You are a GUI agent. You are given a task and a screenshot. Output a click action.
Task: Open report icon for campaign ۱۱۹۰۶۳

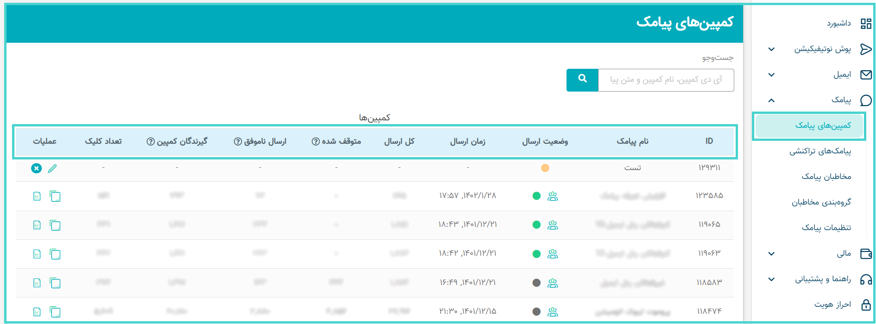pyautogui.click(x=37, y=254)
